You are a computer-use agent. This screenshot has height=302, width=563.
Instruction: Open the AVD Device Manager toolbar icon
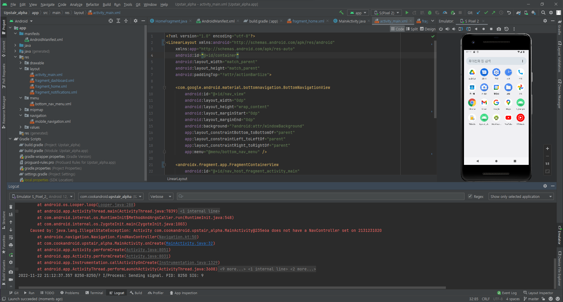coord(526,13)
